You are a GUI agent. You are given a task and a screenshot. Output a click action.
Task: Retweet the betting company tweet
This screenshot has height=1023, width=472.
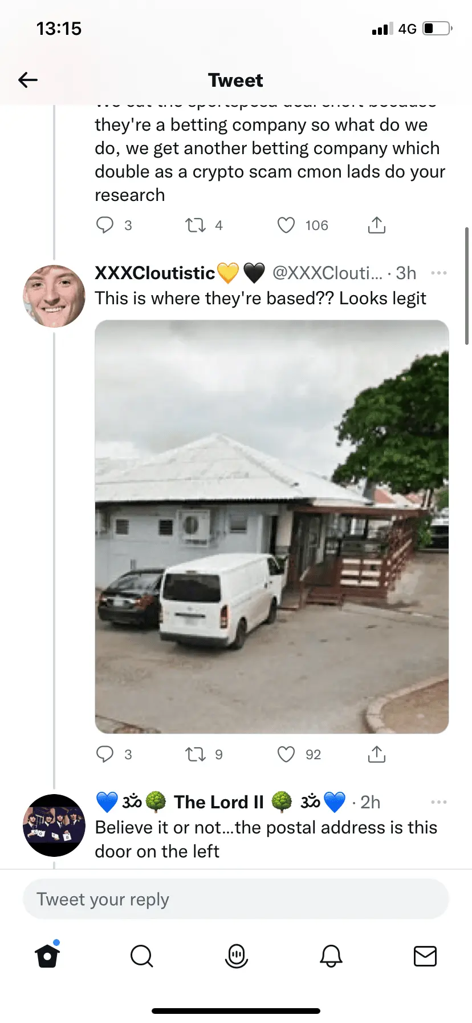pos(196,225)
